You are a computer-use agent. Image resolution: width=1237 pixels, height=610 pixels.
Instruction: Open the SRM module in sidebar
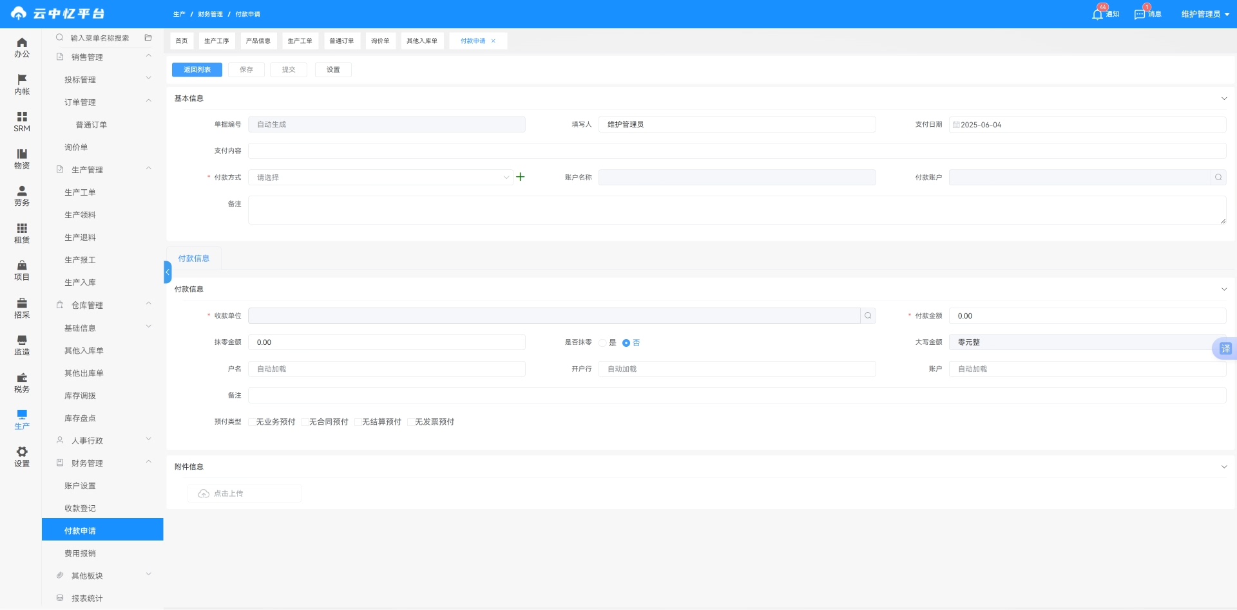22,121
